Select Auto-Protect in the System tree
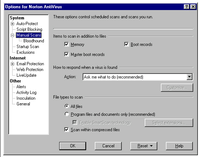 [x=27, y=24]
